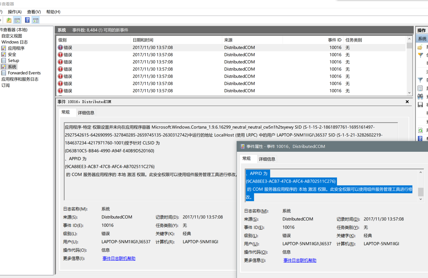Sort events by the 日期和时间 column header

tap(176, 40)
